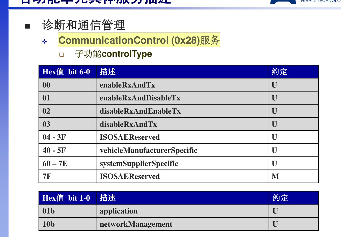Click the "enableRxAndDisableTx" description cell
This screenshot has height=237, width=341.
(182, 98)
